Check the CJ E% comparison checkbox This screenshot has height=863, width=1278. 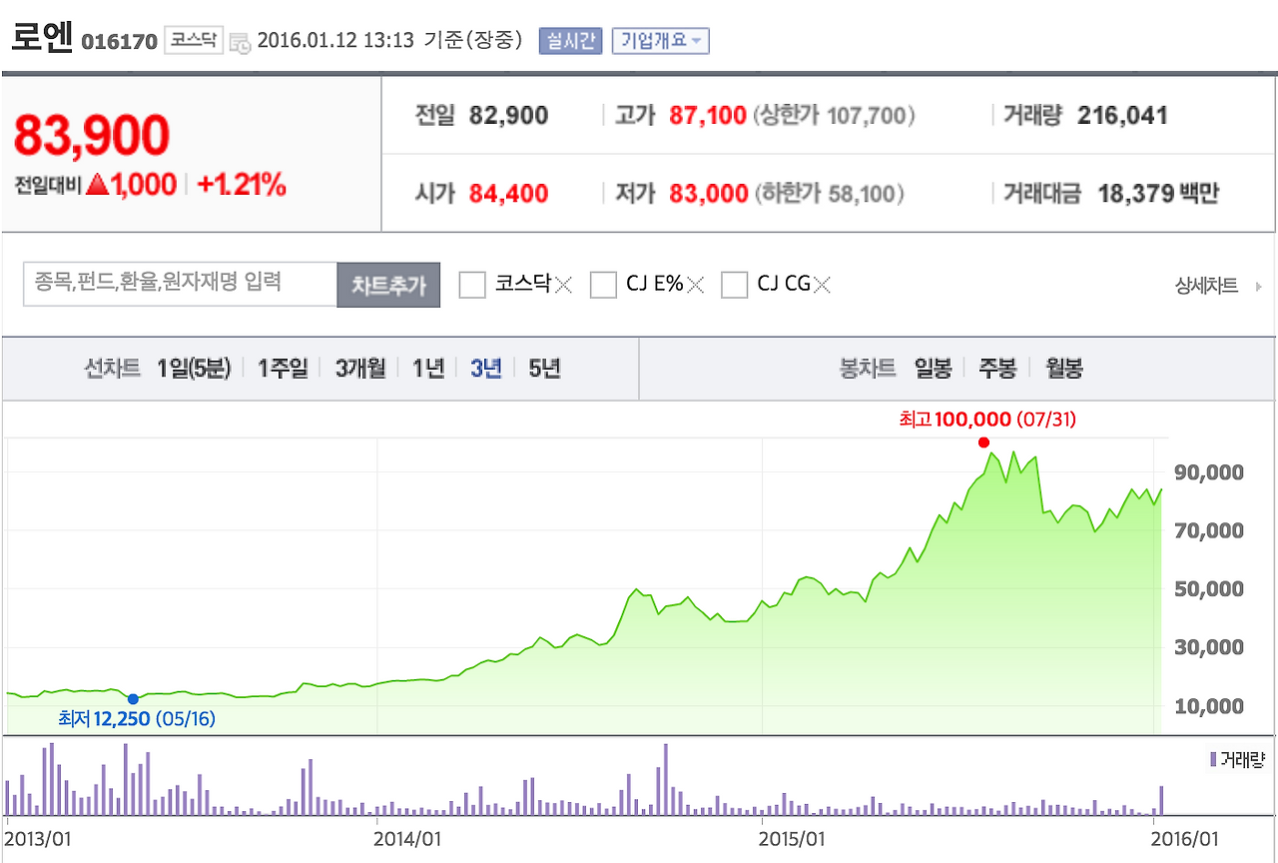603,285
